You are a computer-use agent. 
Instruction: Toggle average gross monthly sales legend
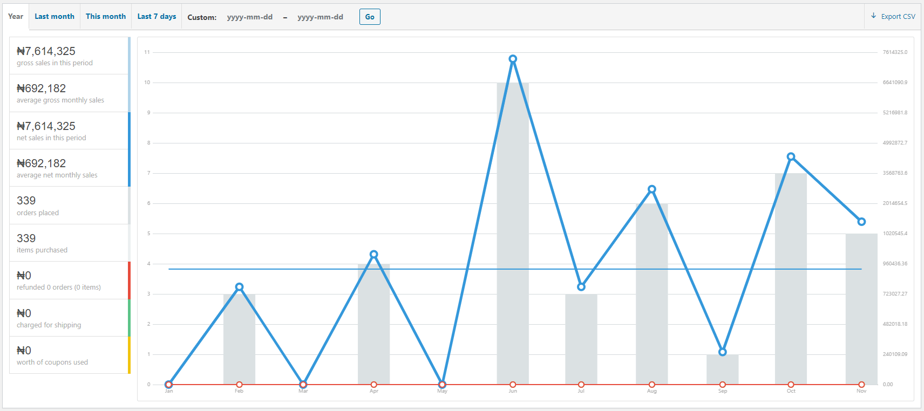tap(70, 93)
